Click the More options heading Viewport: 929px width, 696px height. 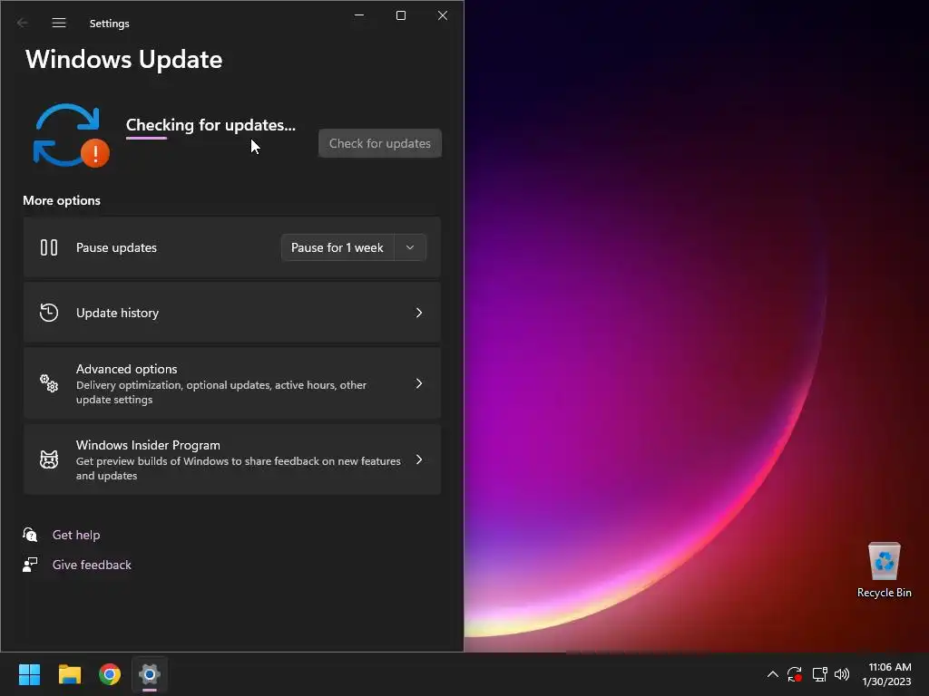point(62,200)
